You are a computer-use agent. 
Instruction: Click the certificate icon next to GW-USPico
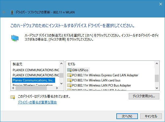[69, 70]
